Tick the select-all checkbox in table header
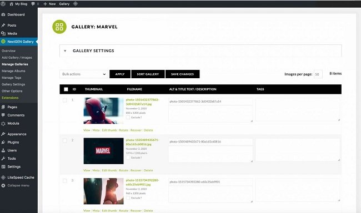361x213 pixels. click(x=66, y=89)
